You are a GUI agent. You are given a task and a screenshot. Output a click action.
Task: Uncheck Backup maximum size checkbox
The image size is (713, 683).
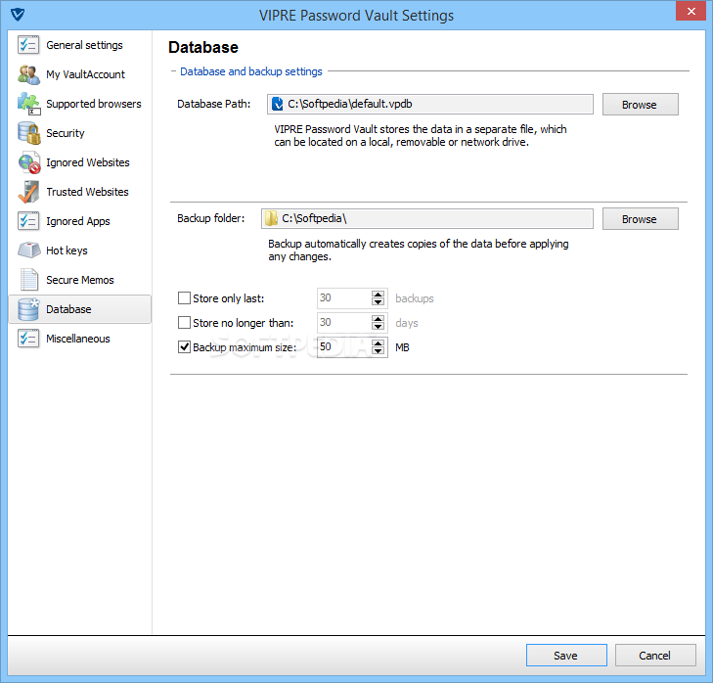(x=184, y=347)
